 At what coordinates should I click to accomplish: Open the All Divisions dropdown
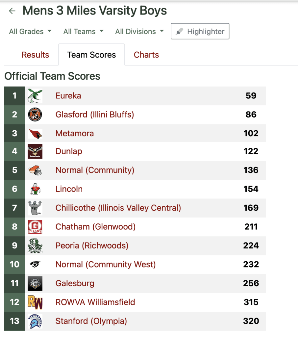139,32
